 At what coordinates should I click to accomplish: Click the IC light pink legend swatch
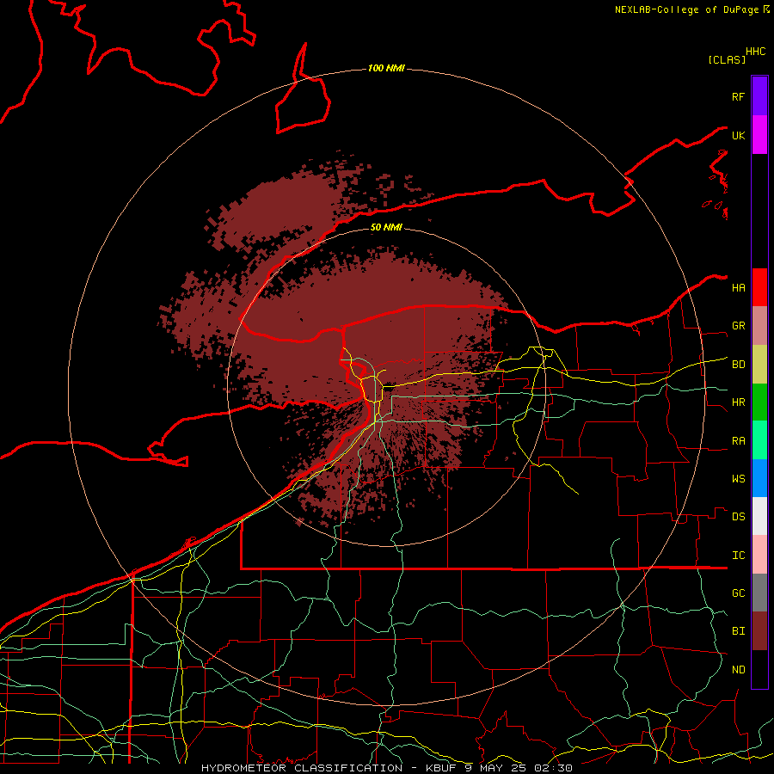[x=759, y=555]
